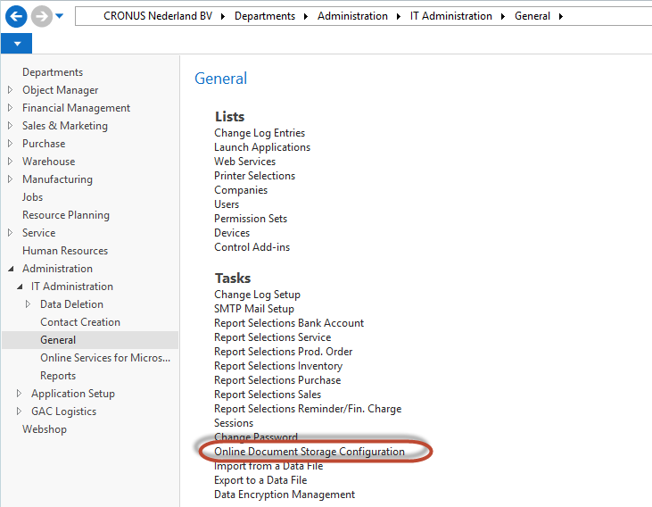Open SMTP Mail Setup task
652x507 pixels.
click(254, 309)
